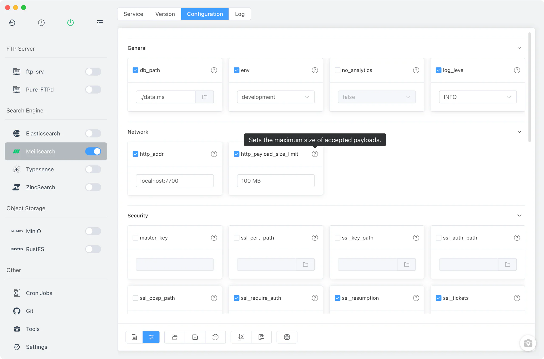
Task: Open the history clock icon
Action: (x=41, y=23)
